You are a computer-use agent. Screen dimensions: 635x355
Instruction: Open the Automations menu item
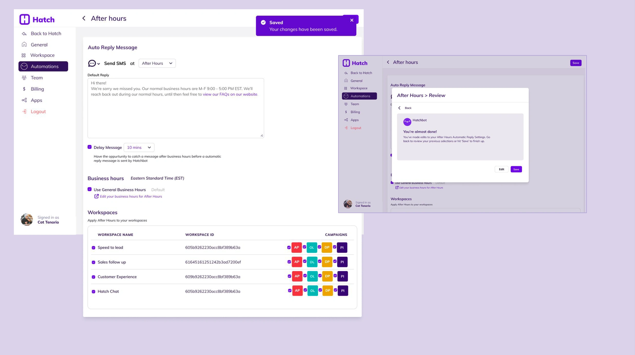click(x=43, y=66)
